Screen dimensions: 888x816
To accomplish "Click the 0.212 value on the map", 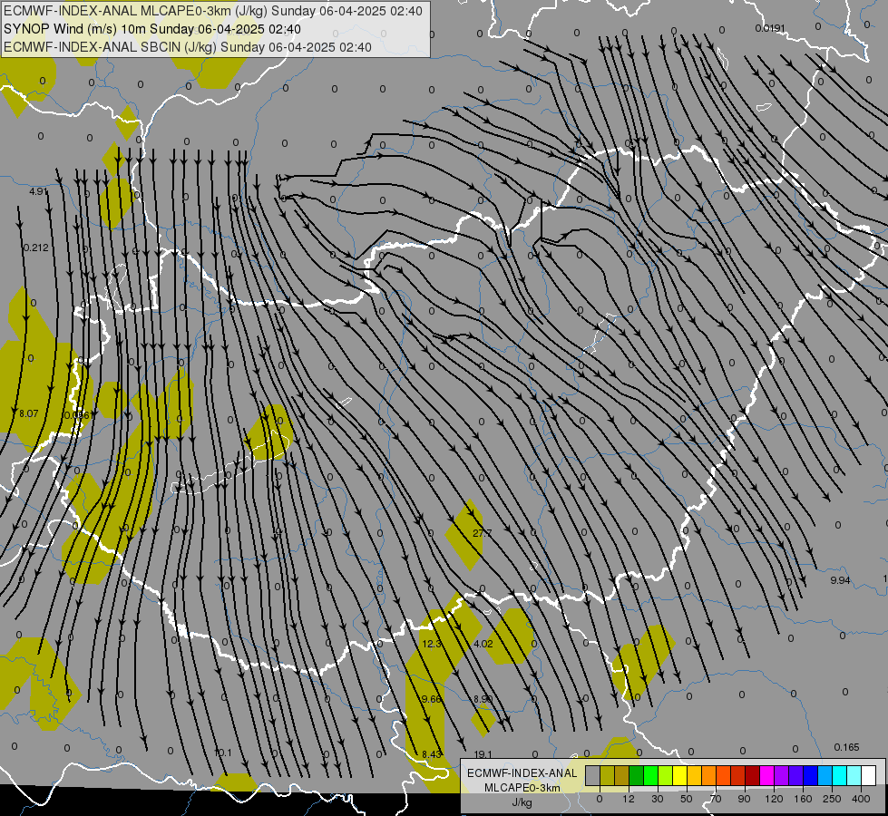I will [x=36, y=248].
